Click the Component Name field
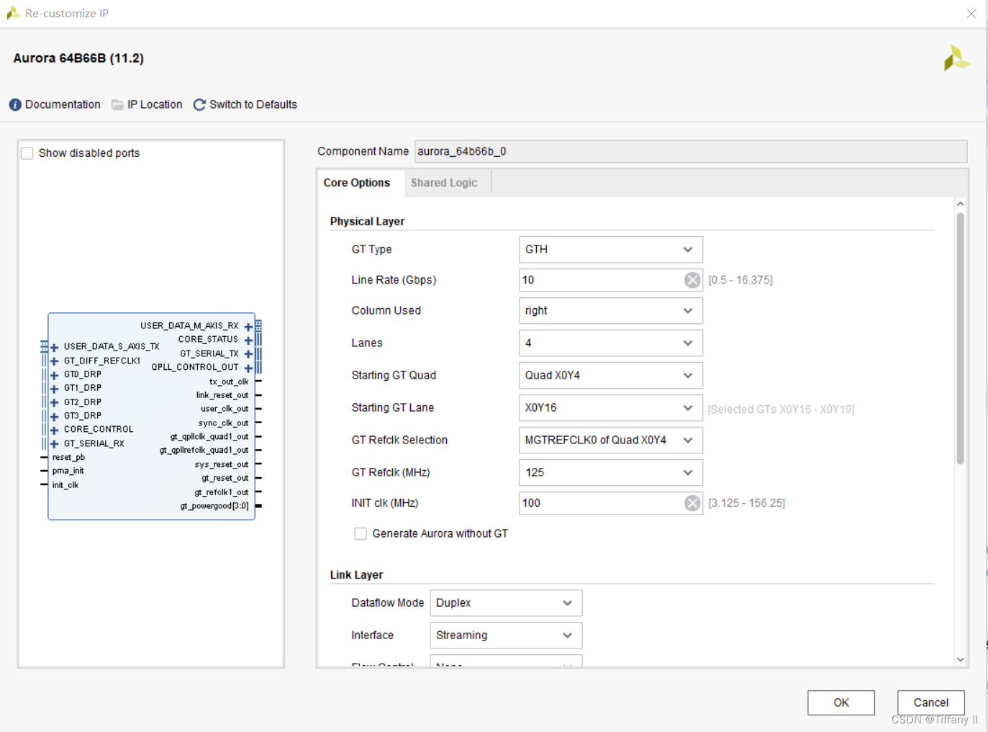The height and width of the screenshot is (732, 988). click(691, 151)
